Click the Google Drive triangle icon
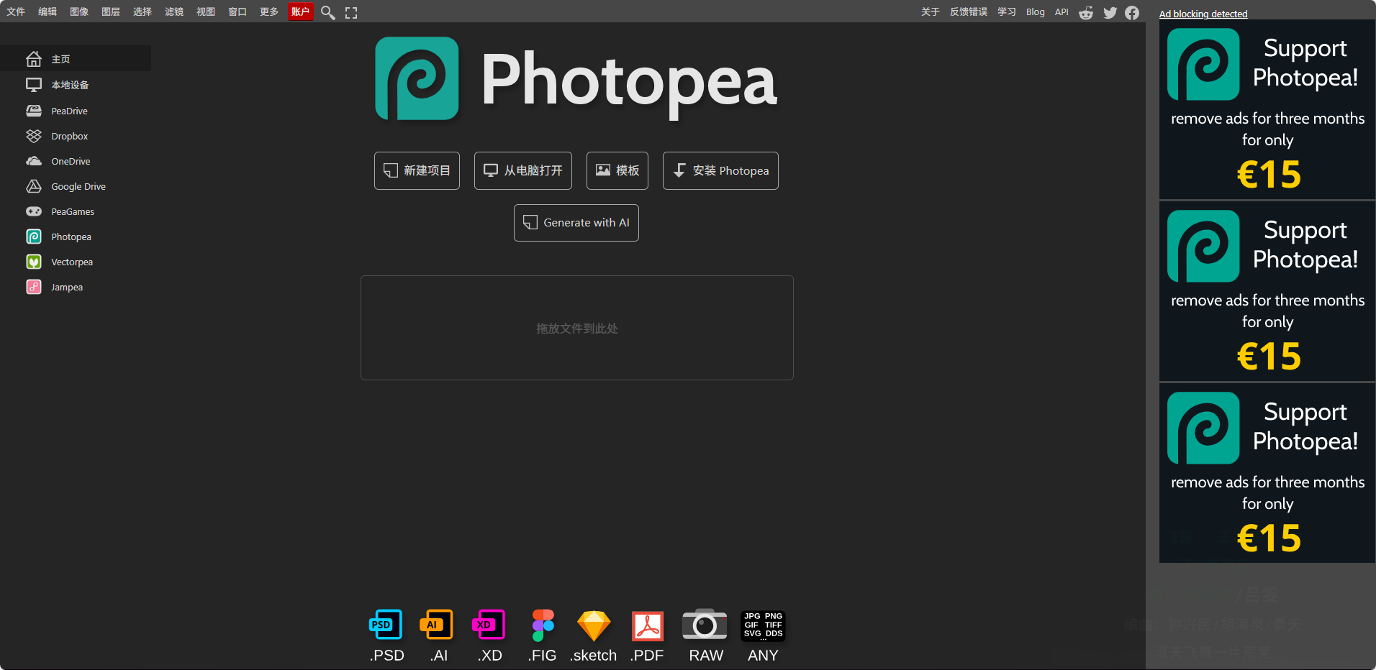1376x670 pixels. tap(34, 186)
